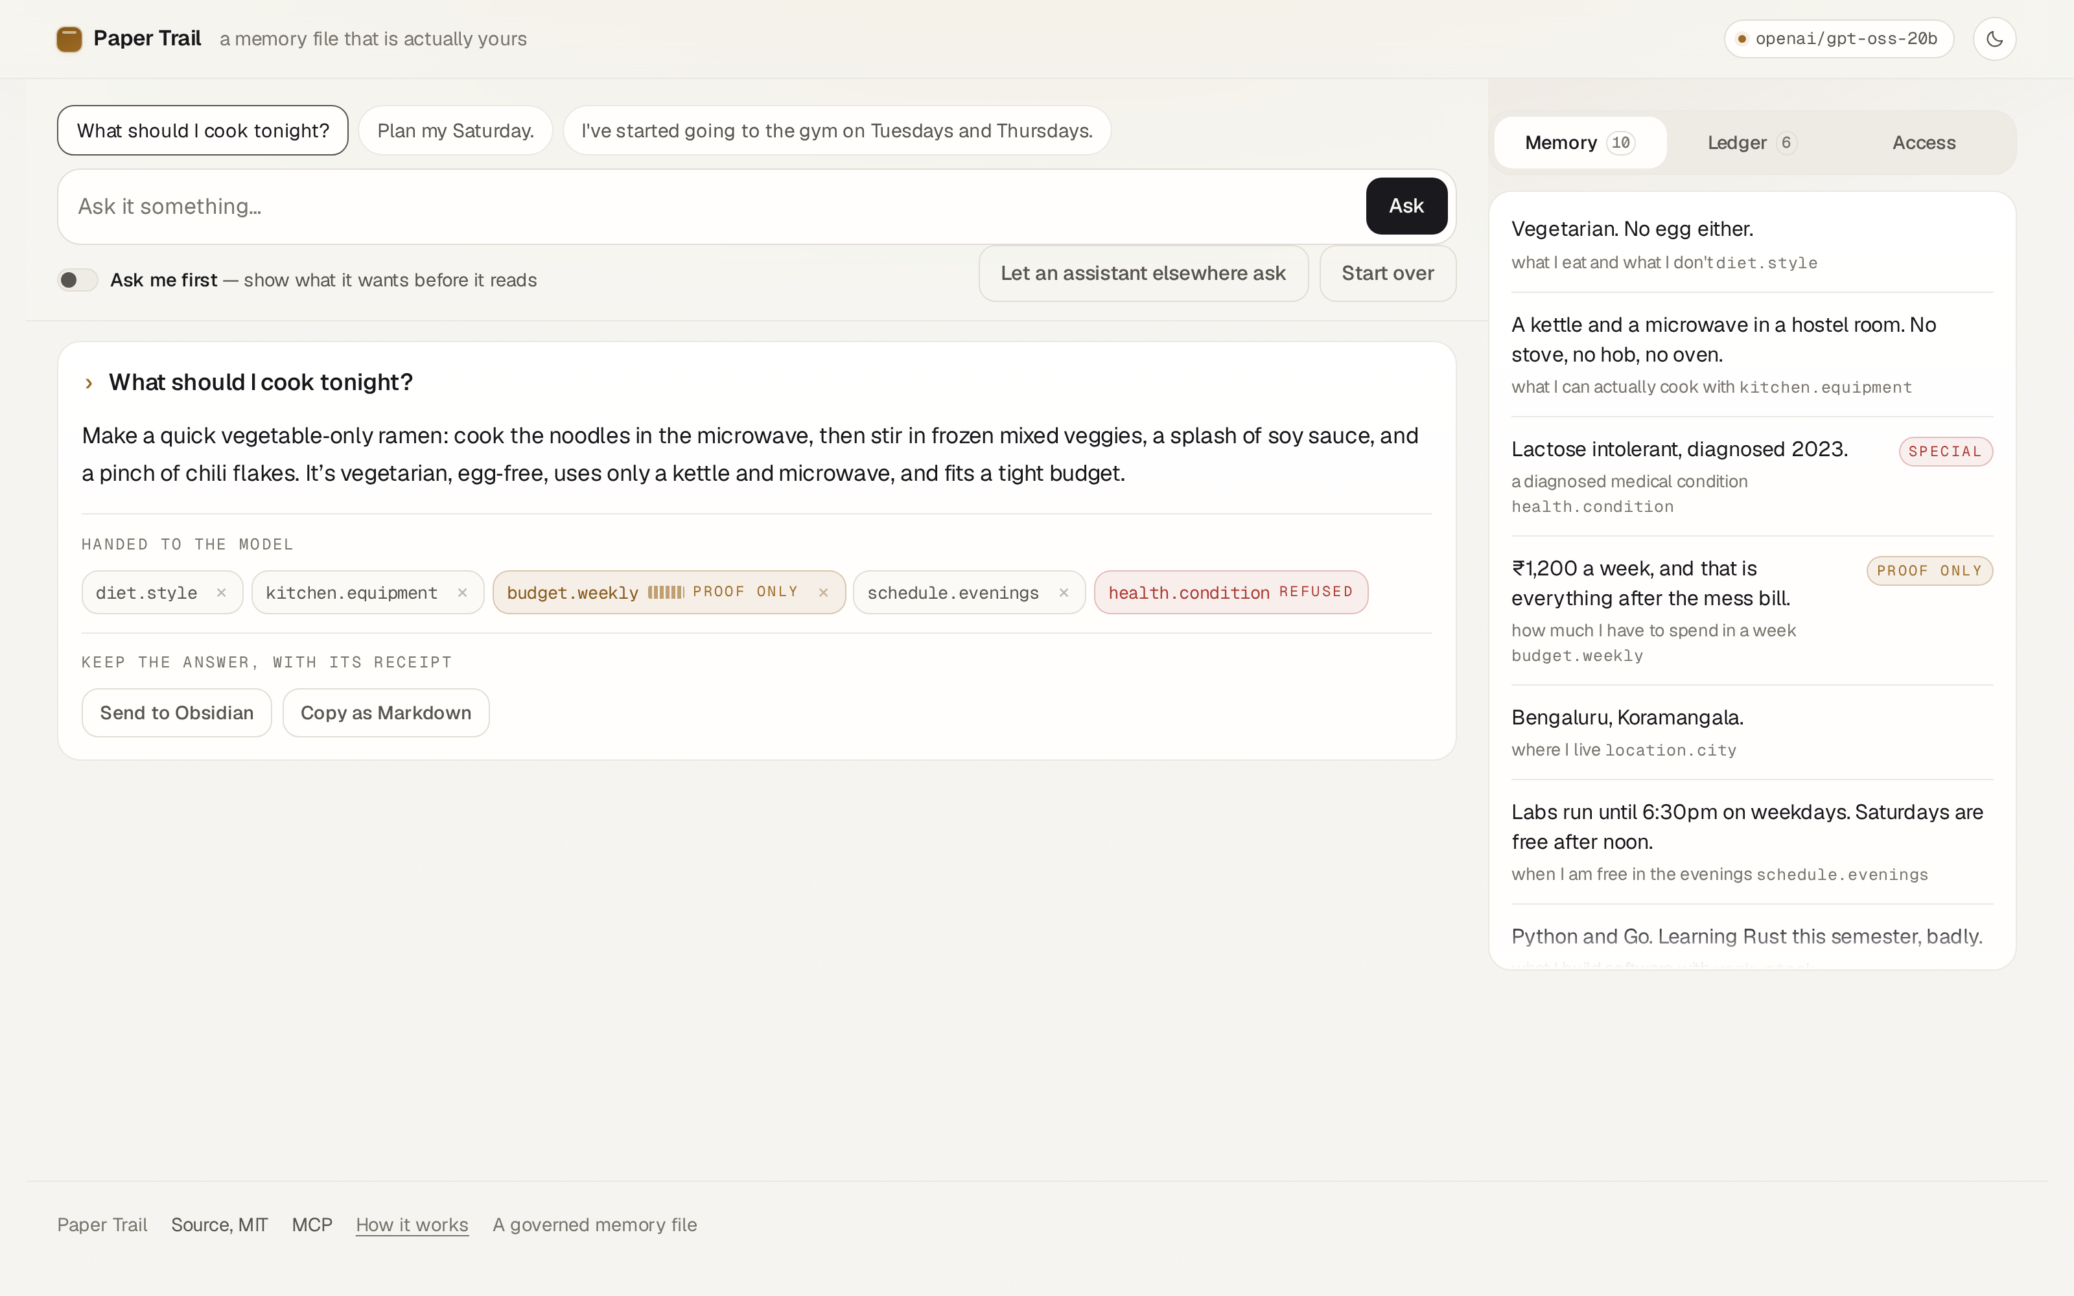This screenshot has height=1296, width=2074.
Task: Collapse the 'What should I cook tonight?' answer chevron
Action: click(x=89, y=383)
